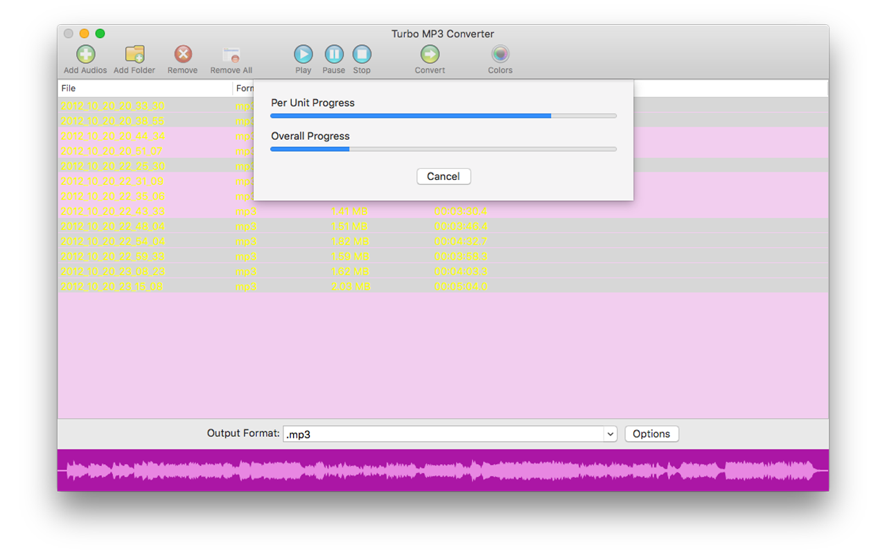
Task: Click the Remove All icon
Action: pos(231,55)
